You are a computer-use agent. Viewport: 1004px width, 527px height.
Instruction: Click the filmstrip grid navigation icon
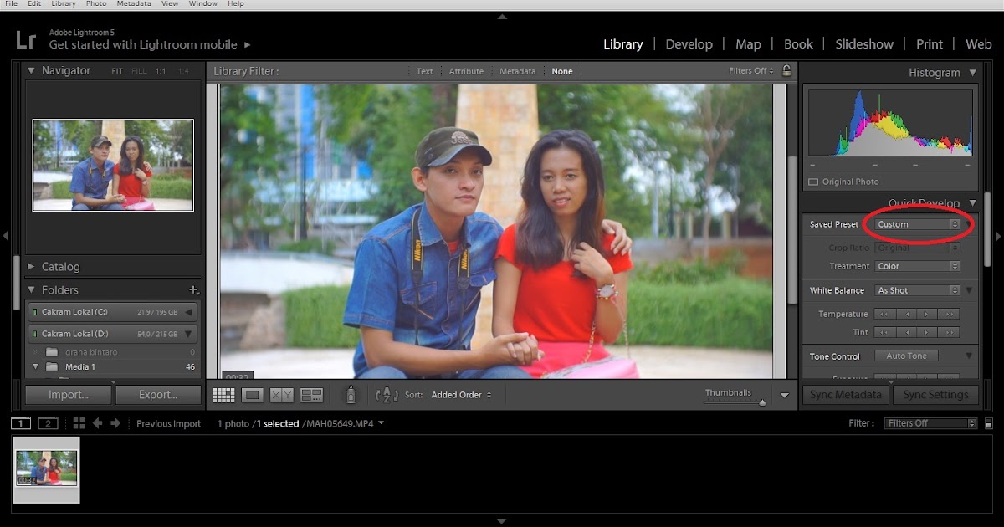(79, 423)
